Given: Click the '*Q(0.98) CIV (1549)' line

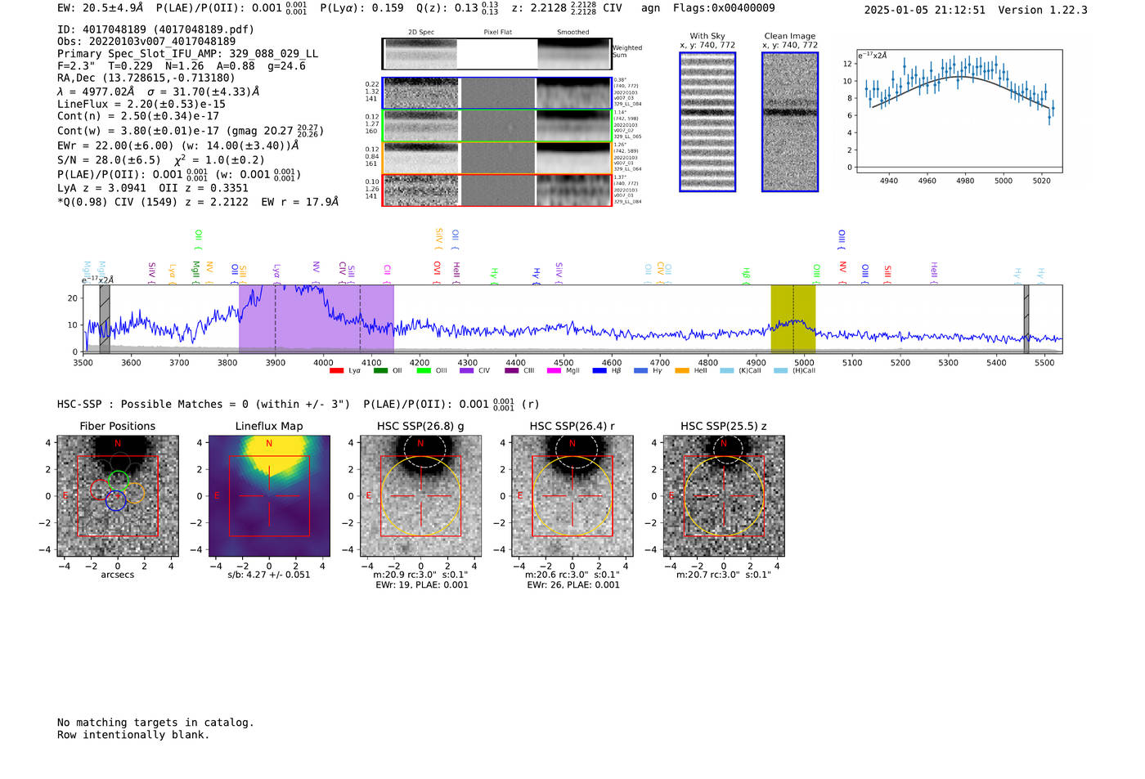Looking at the screenshot, I should (198, 202).
